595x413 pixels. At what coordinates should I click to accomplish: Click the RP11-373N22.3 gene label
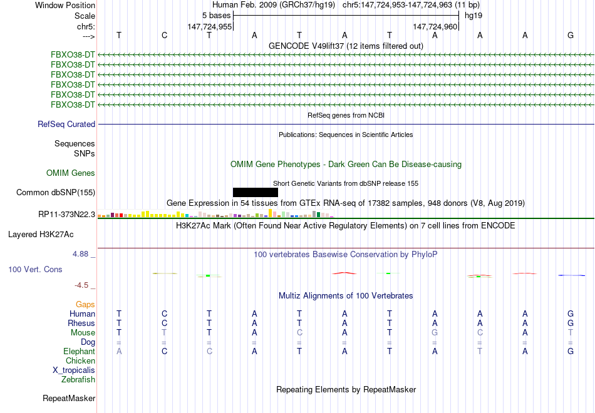67,214
